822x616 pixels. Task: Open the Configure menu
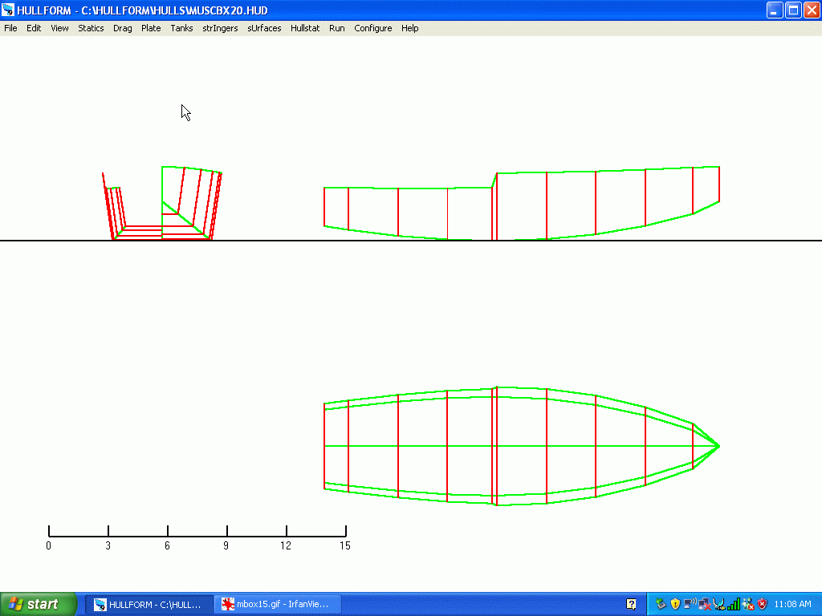[x=373, y=28]
